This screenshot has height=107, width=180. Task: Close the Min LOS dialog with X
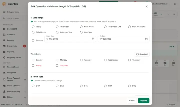click(146, 6)
